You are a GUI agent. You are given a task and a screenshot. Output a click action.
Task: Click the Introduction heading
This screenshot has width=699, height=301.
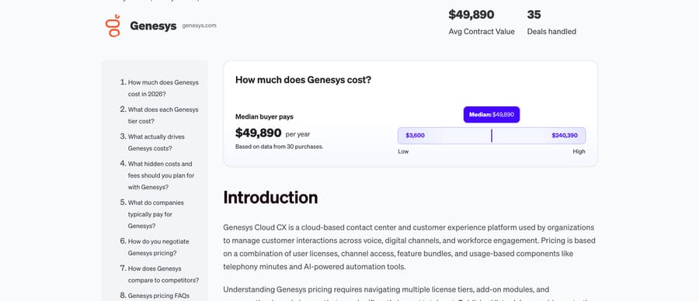[270, 197]
